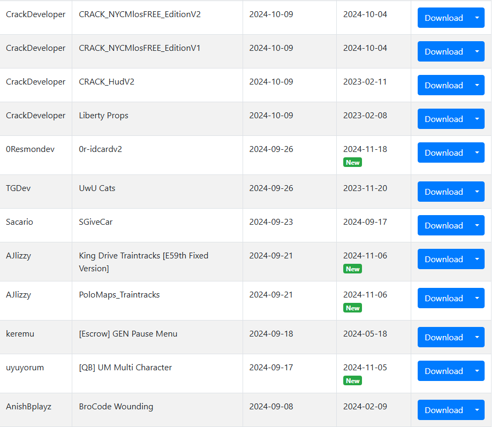
Task: Download CRACK_HudV2 resource
Action: [444, 85]
